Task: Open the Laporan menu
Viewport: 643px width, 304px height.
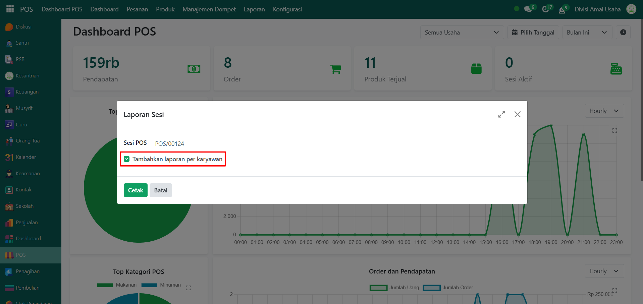Action: pyautogui.click(x=254, y=9)
